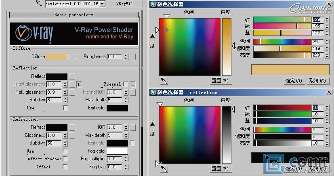Enable Use interpolation checkbox under Refraction

pyautogui.click(x=65, y=151)
